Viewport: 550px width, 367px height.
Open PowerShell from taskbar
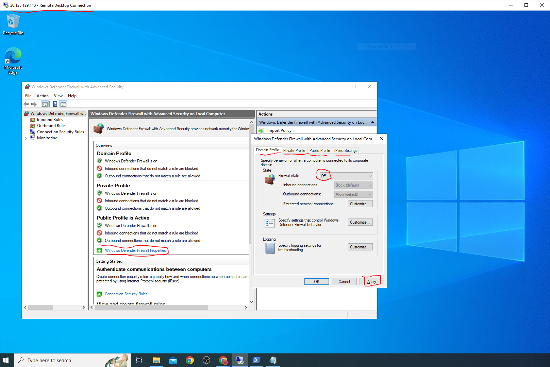pyautogui.click(x=256, y=360)
